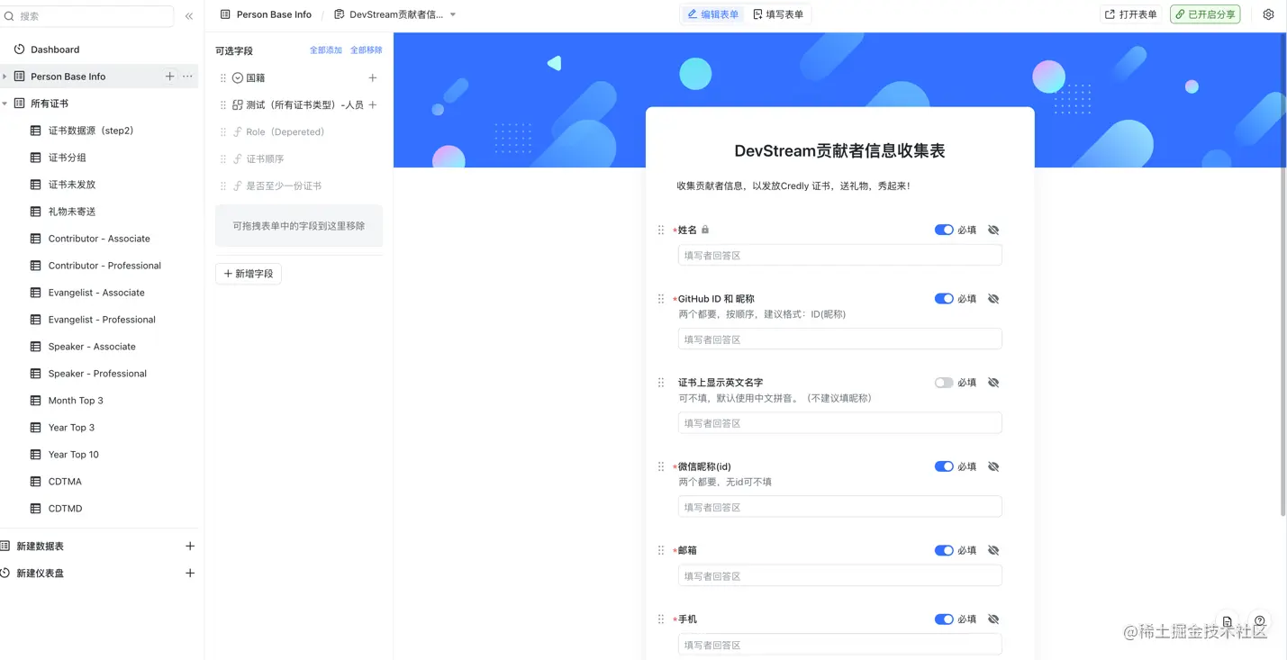Viewport: 1287px width, 660px height.
Task: Open the DevStream贡献者信息 form dropdown arrow
Action: tap(453, 14)
